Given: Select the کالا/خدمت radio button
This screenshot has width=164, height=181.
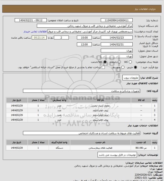Looking at the screenshot, I should [x=105, y=62].
